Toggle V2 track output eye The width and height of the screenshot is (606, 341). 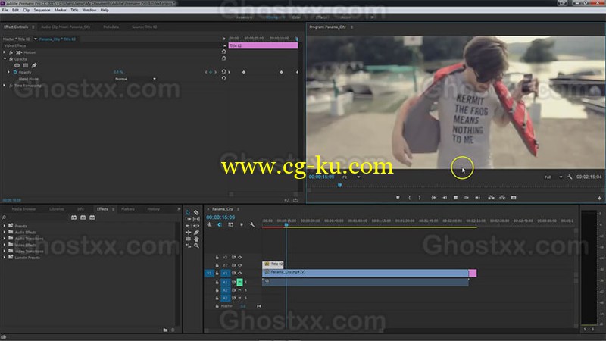coord(240,265)
